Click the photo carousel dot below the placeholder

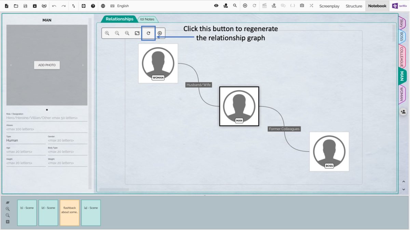point(46,110)
